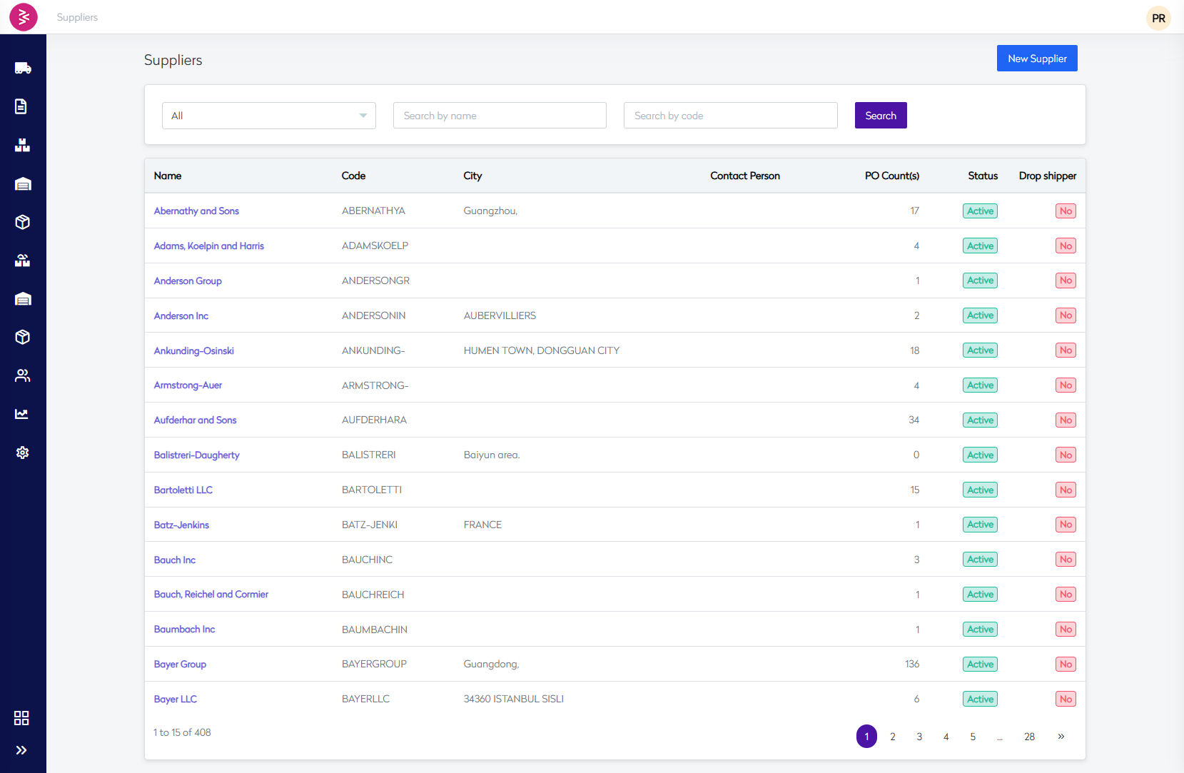The height and width of the screenshot is (773, 1184).
Task: Click the next page double arrow
Action: pyautogui.click(x=1061, y=737)
